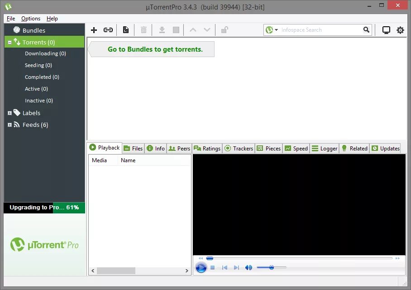Click the search magnifier icon
The image size is (411, 290).
pos(366,30)
